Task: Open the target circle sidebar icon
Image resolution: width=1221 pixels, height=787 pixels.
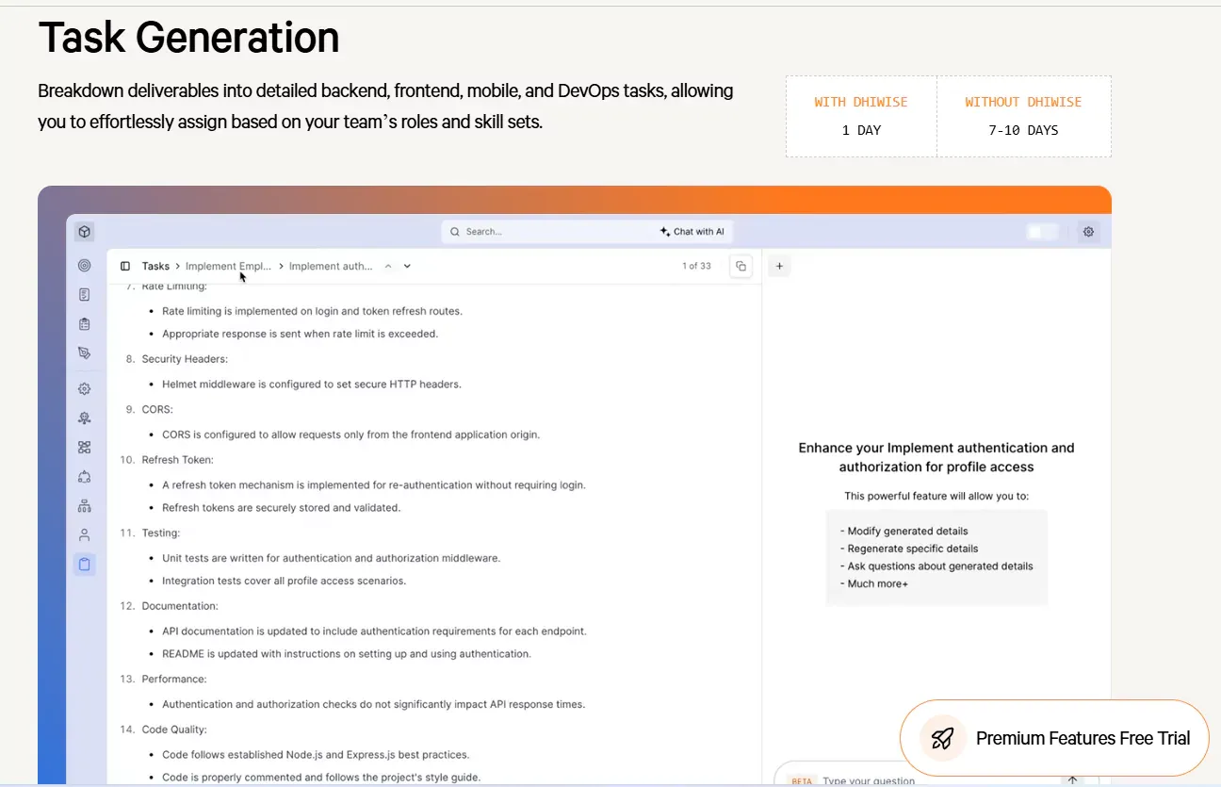Action: (85, 266)
